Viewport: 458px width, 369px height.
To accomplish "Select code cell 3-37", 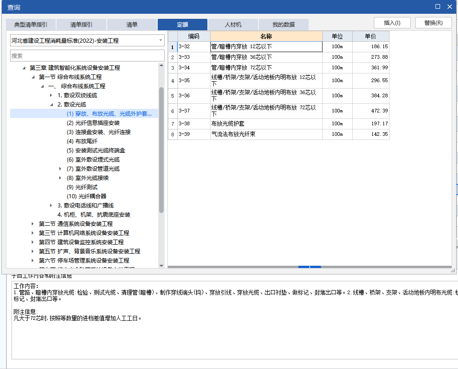I will click(x=194, y=111).
